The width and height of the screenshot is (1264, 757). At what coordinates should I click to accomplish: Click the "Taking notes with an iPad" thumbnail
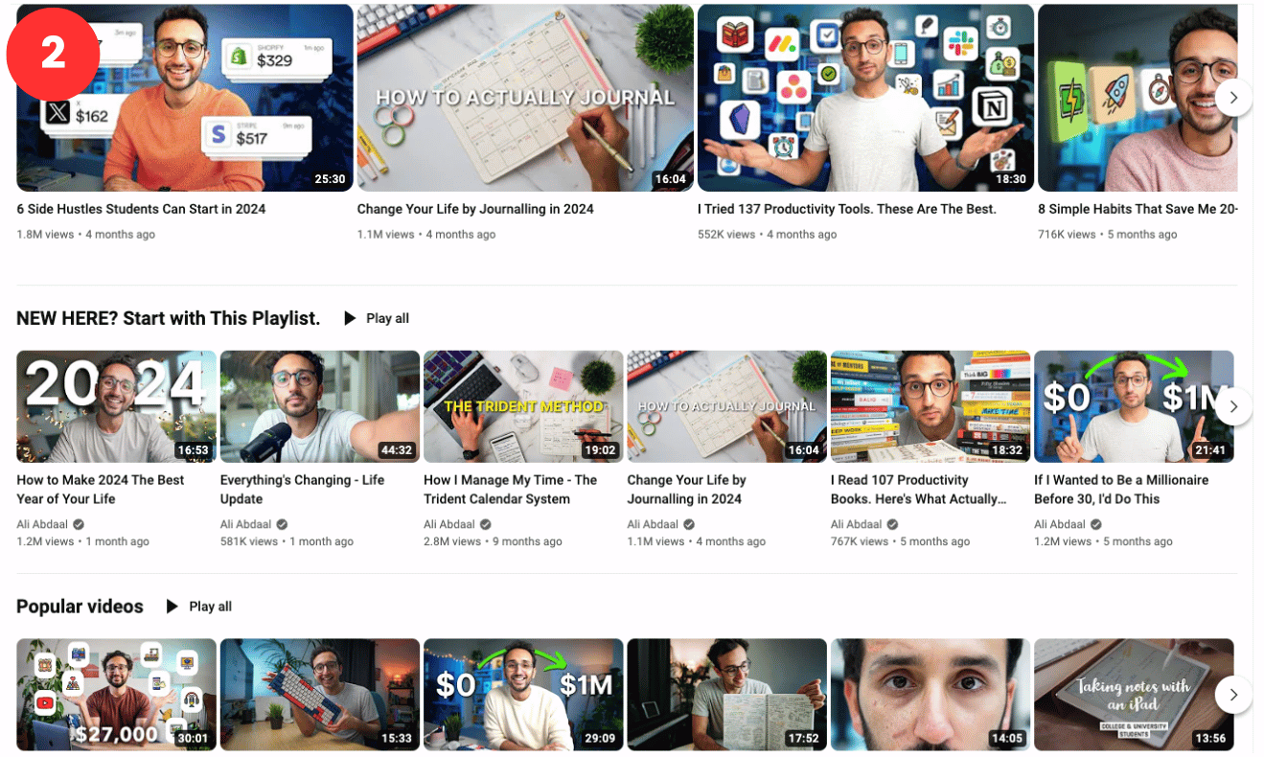coord(1134,695)
